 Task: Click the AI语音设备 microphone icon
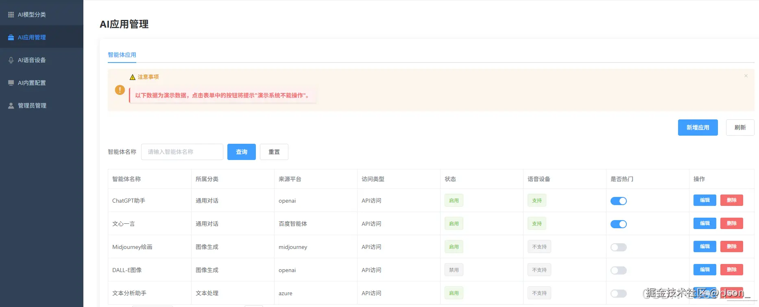coord(11,60)
